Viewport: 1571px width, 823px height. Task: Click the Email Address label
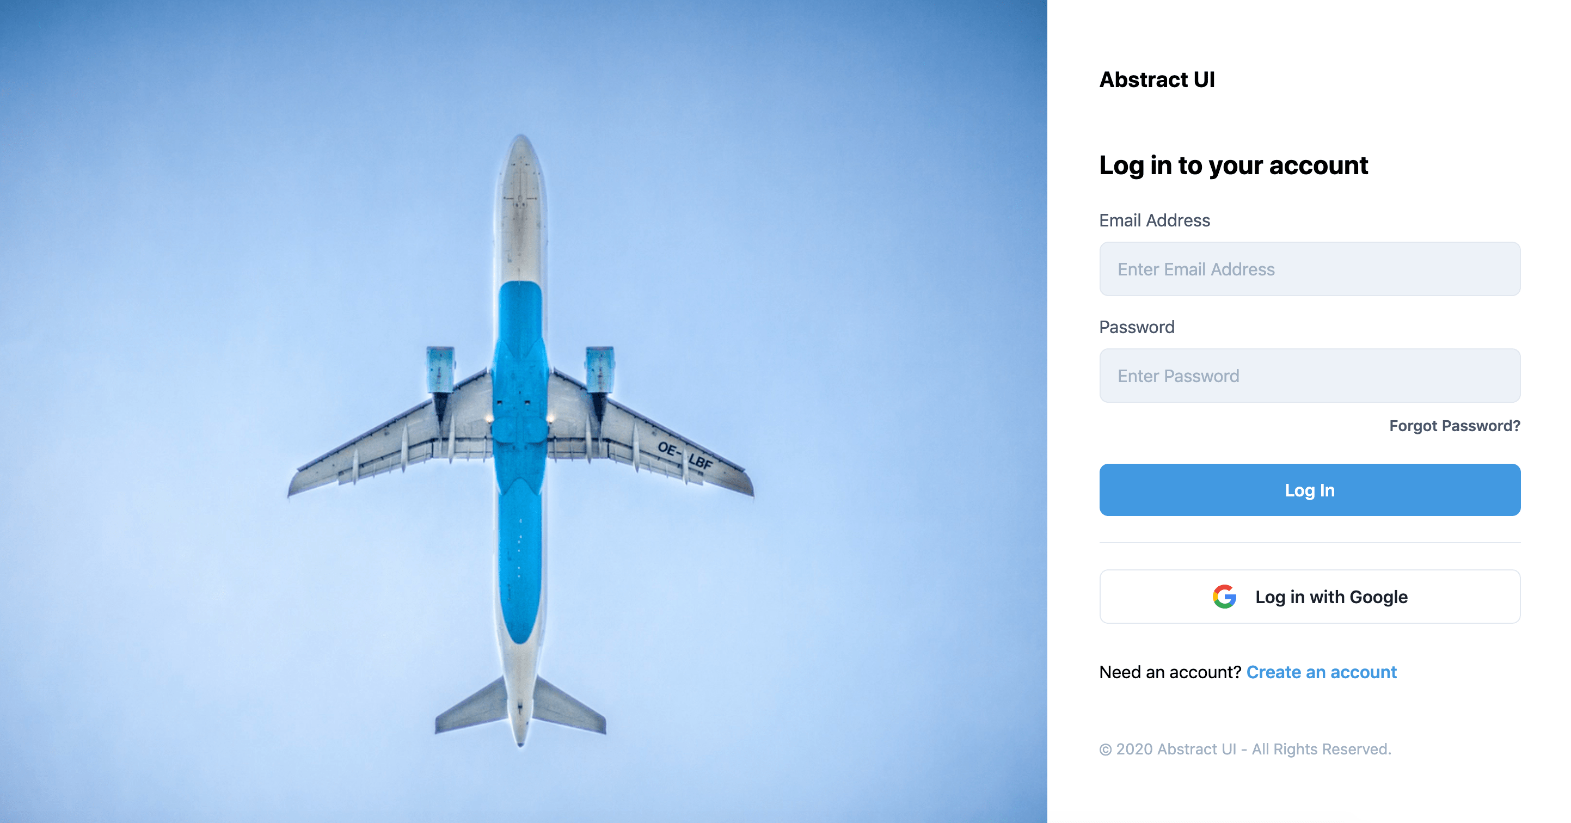(x=1155, y=220)
